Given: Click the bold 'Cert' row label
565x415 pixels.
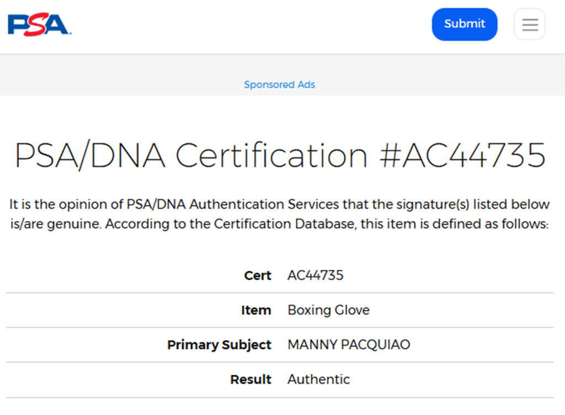Looking at the screenshot, I should 258,275.
